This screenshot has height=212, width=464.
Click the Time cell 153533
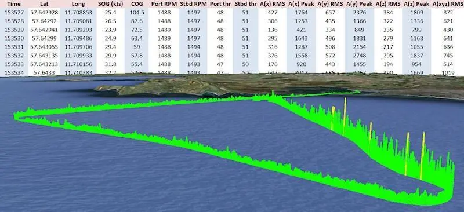point(14,64)
